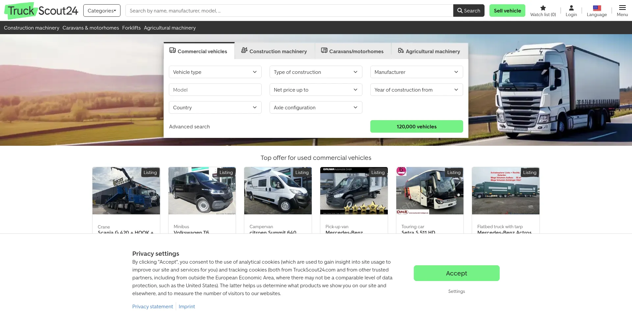Switch to the Agricultural machinery tab
Image resolution: width=632 pixels, height=326 pixels.
coord(430,51)
